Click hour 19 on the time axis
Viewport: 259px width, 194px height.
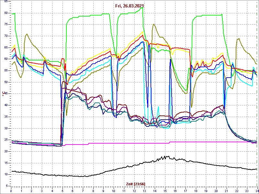point(206,191)
